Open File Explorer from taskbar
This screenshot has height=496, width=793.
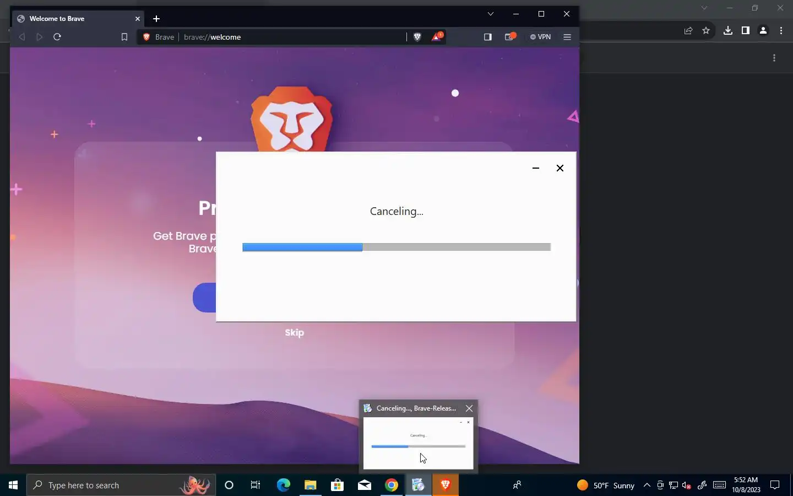pos(310,485)
